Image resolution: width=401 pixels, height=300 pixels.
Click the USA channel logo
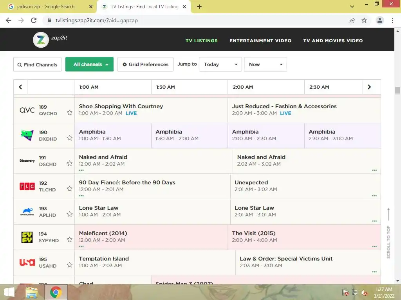pyautogui.click(x=27, y=262)
